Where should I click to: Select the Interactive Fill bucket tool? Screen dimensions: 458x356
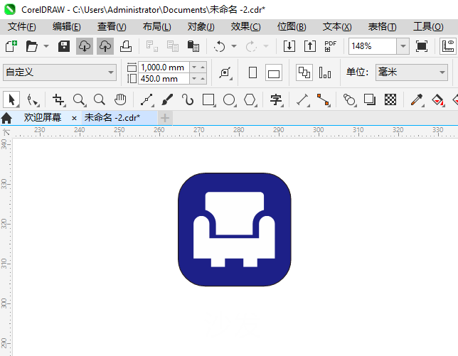pos(437,99)
